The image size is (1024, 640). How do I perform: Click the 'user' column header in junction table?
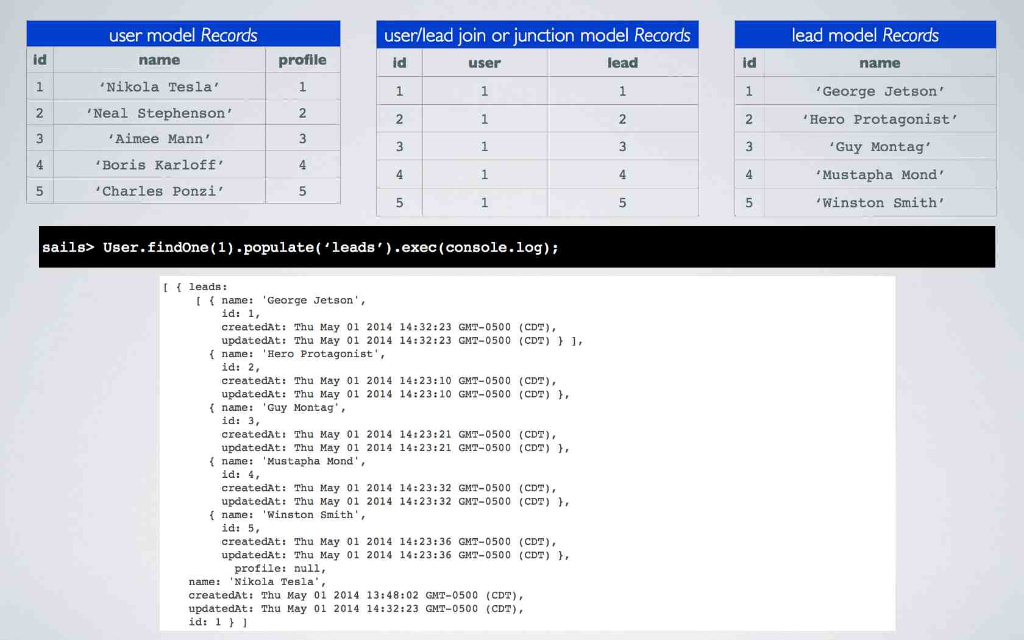(x=485, y=63)
